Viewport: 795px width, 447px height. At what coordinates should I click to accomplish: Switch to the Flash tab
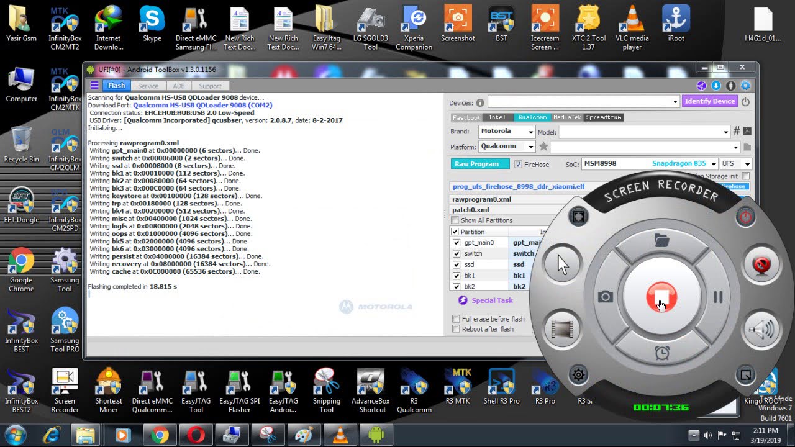click(x=116, y=86)
